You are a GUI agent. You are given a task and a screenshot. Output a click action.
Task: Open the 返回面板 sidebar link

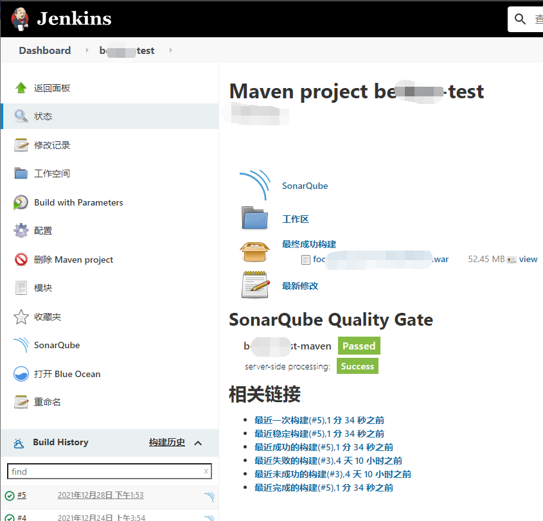point(52,88)
